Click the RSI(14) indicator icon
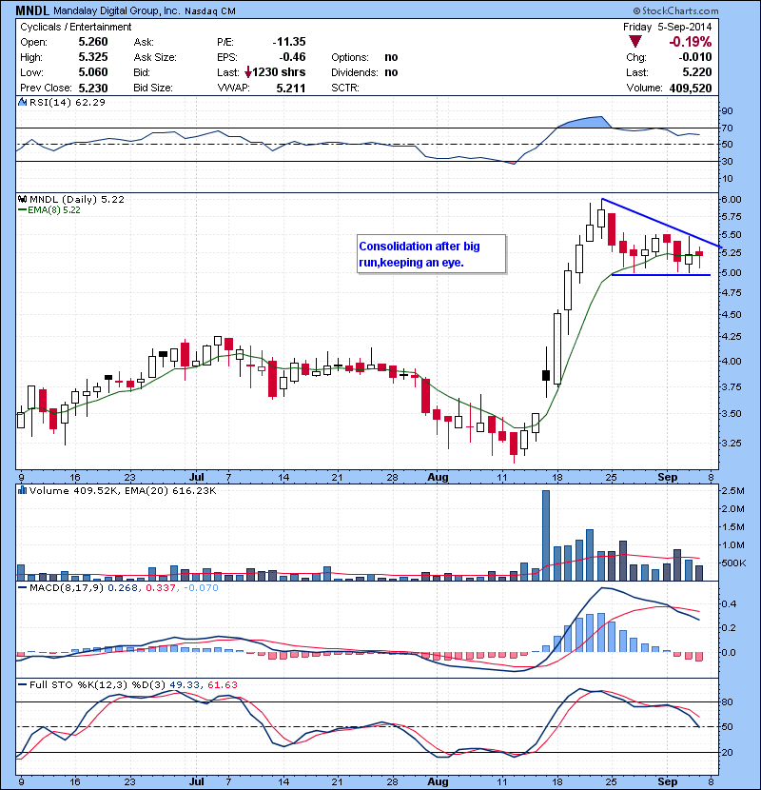This screenshot has height=790, width=761. click(x=22, y=102)
